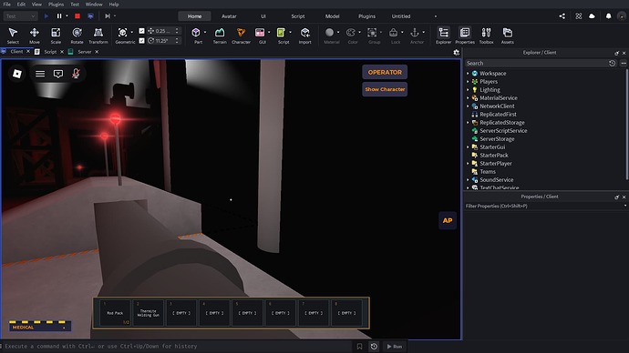Screen dimensions: 629x353
Task: Open the in-game chat icon
Action: coord(58,74)
